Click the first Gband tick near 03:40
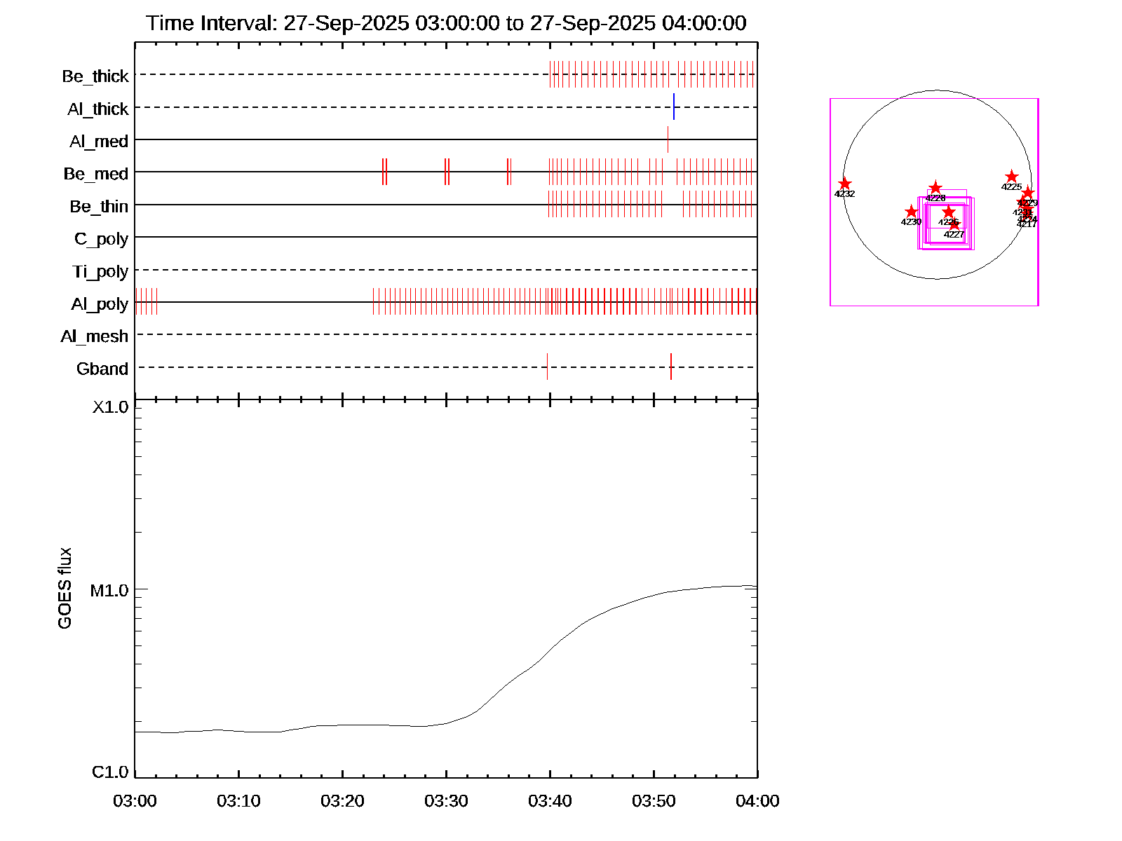Screen dimensions: 1122x841 pos(547,367)
